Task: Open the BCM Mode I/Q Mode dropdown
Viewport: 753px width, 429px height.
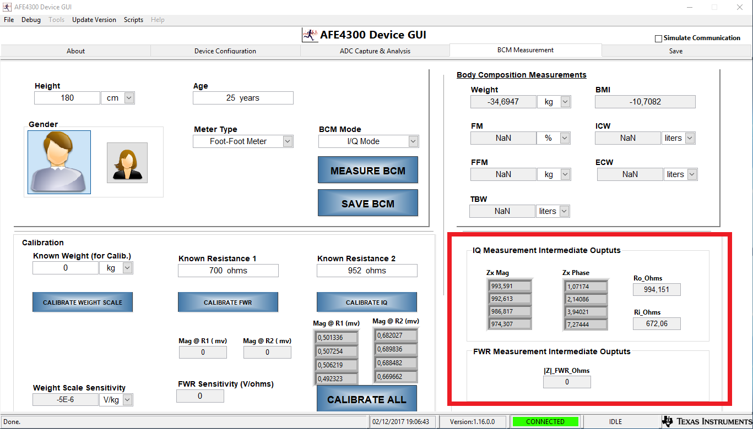Action: [x=413, y=141]
